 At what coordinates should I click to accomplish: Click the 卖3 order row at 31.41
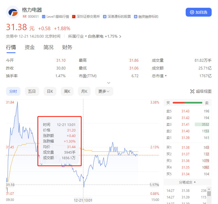point(188,124)
